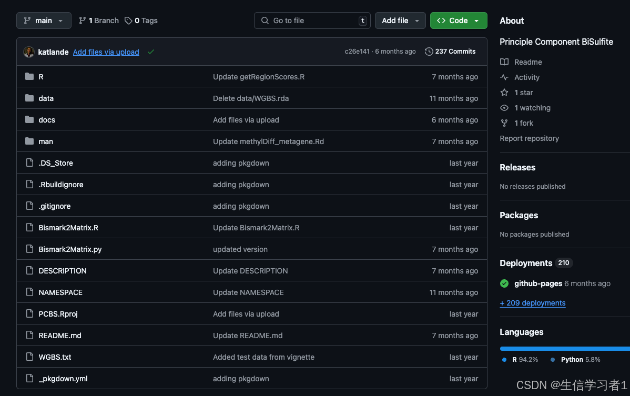Open the 'Add files via upload' commit link
This screenshot has width=630, height=396.
click(106, 52)
